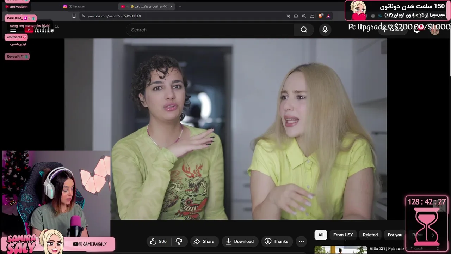Screen dimensions: 451x254
Task: Click the zoom magnifier in address bar
Action: pos(304,16)
